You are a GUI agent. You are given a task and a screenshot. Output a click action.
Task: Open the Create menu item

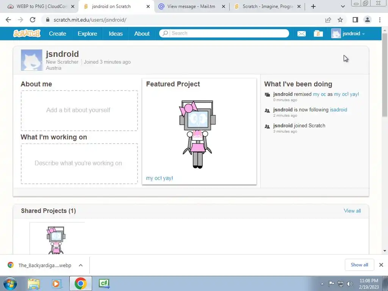(x=58, y=34)
